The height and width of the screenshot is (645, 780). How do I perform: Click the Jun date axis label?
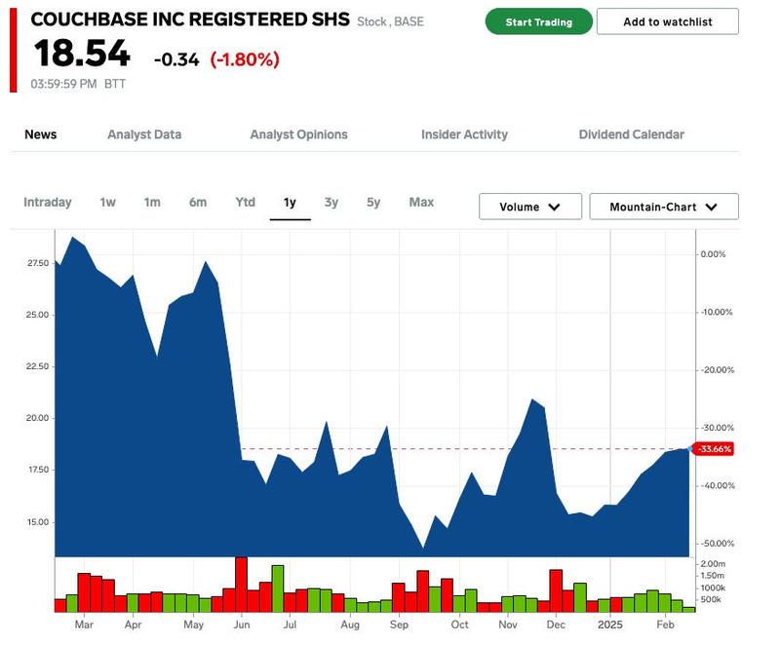tap(242, 625)
